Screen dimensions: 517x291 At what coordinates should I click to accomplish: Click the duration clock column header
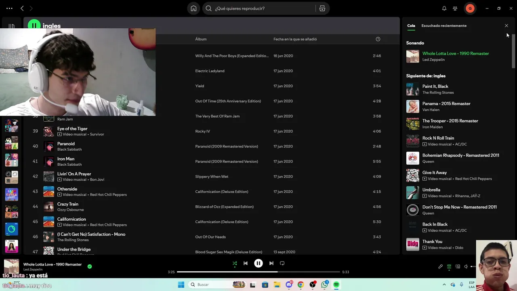pos(378,39)
